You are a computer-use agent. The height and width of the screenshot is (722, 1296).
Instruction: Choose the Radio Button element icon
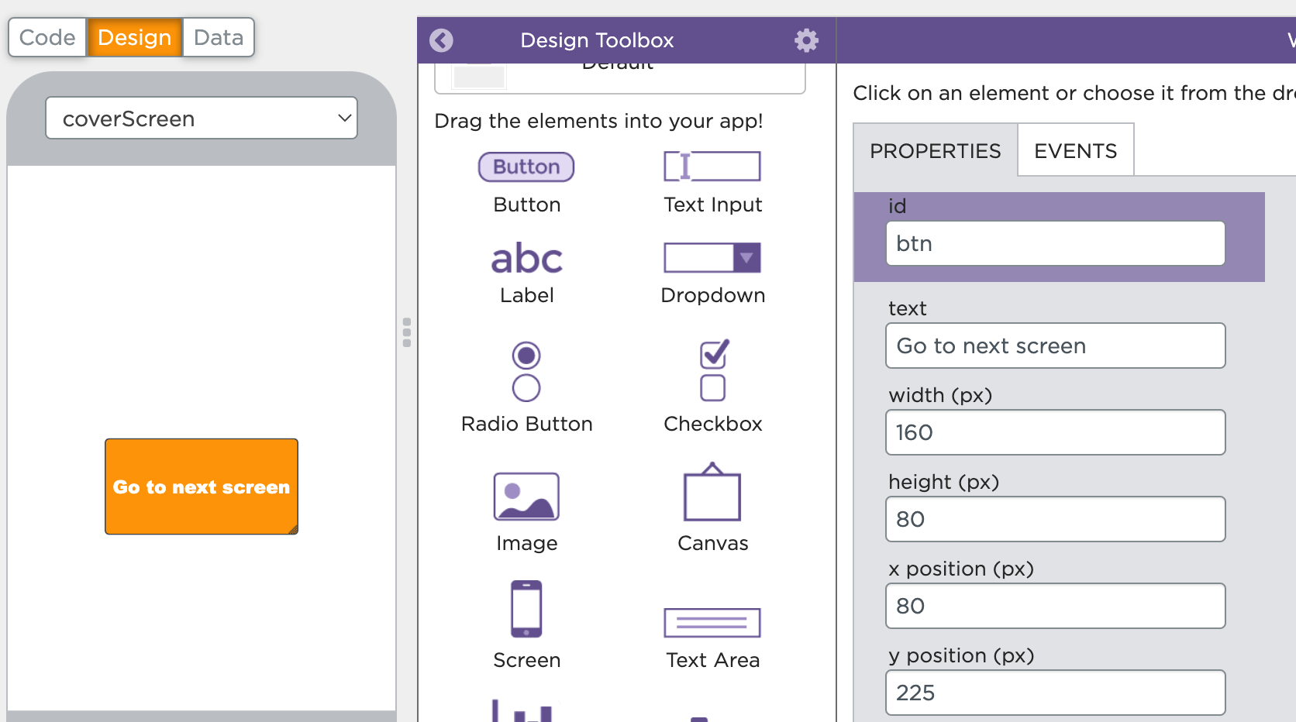526,372
